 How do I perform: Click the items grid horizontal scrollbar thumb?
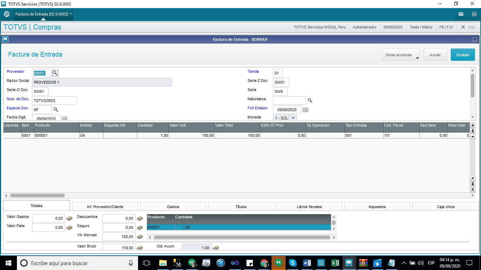[37, 195]
